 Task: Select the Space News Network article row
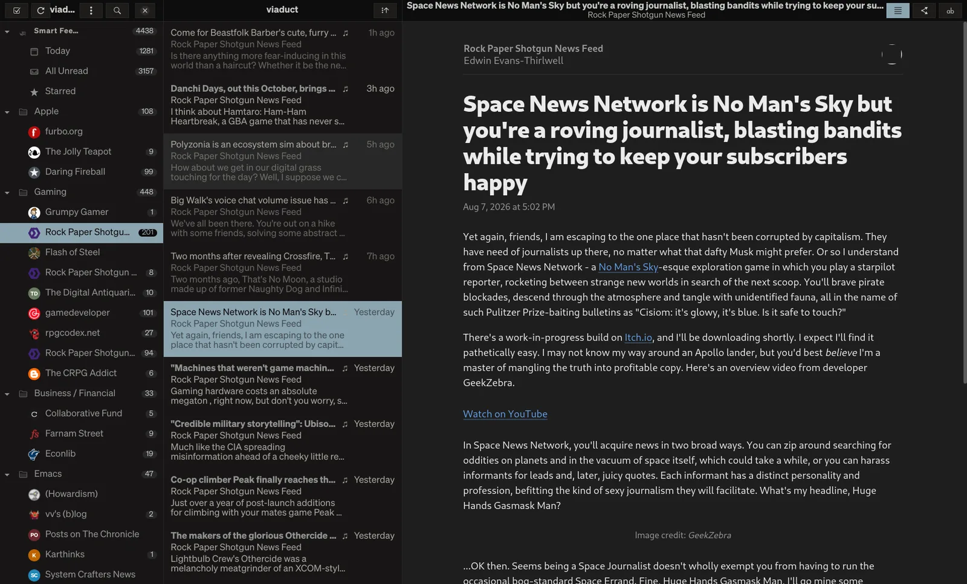tap(282, 329)
